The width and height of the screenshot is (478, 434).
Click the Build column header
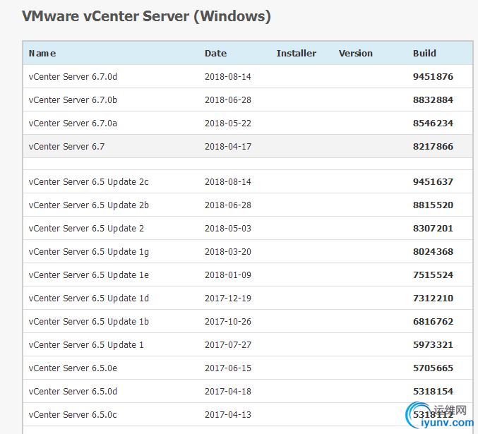point(424,54)
